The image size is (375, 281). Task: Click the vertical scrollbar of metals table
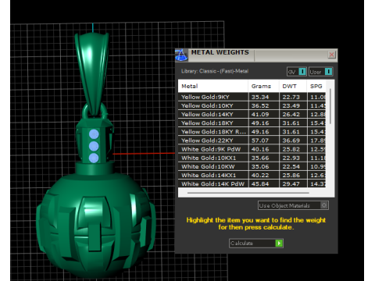click(330, 107)
